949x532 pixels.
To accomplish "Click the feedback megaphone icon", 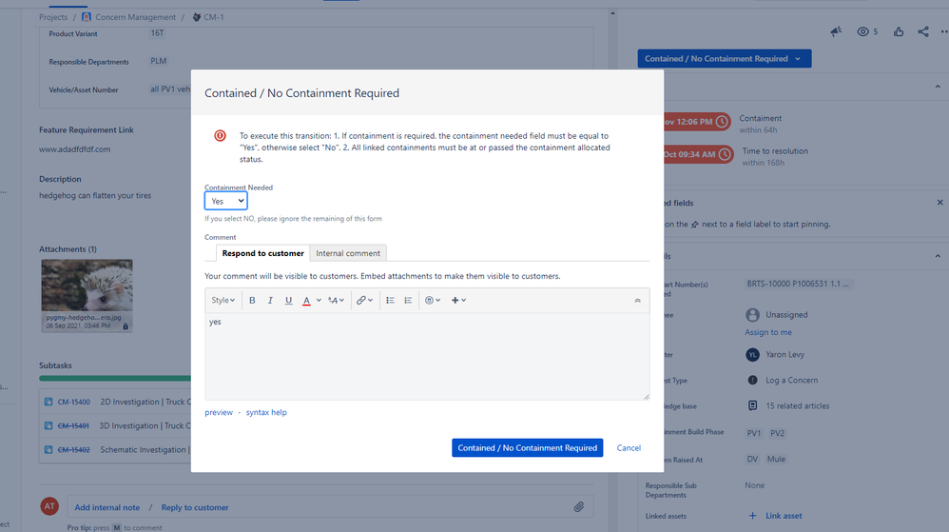I will tap(836, 31).
